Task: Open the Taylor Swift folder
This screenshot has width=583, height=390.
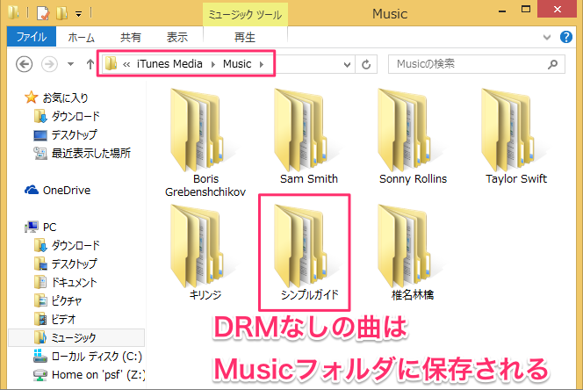Action: [x=516, y=136]
